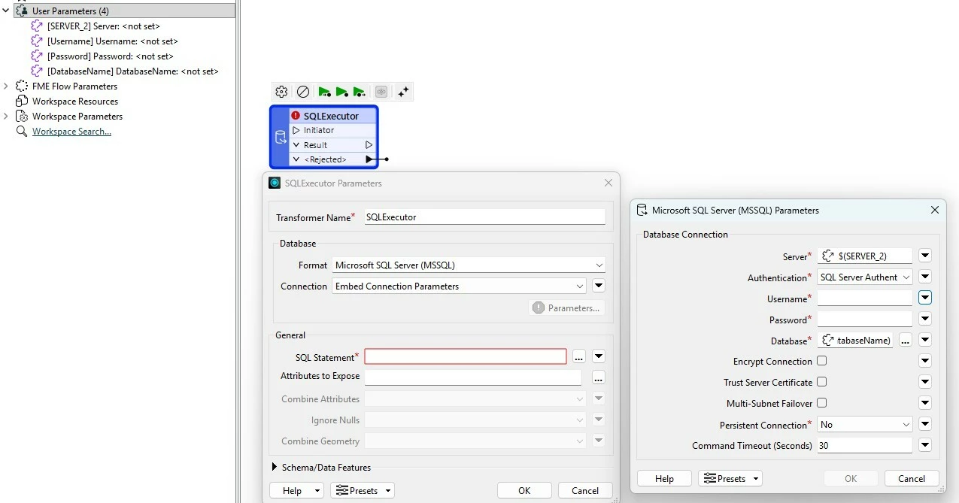Click Help in MSSQL Parameters dialog

point(665,478)
